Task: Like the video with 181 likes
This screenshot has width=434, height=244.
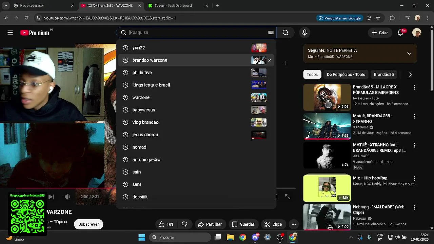Action: pos(166,224)
